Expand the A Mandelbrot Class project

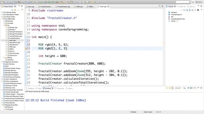[2, 15]
